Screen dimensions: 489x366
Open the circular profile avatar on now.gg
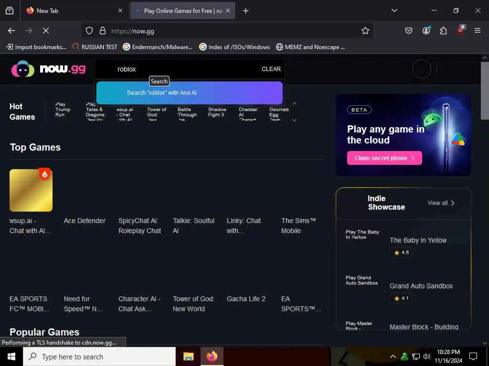point(422,69)
